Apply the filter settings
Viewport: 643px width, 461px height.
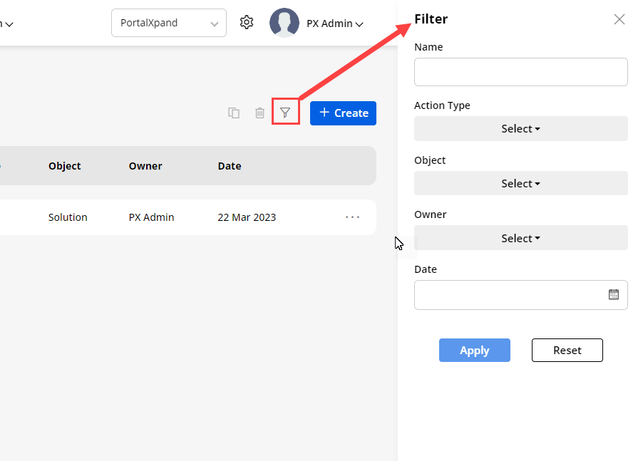[474, 350]
